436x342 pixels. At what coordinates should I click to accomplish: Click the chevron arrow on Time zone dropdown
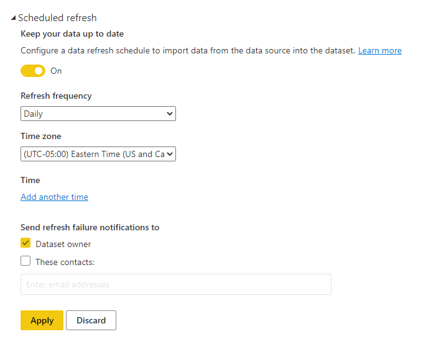click(170, 154)
